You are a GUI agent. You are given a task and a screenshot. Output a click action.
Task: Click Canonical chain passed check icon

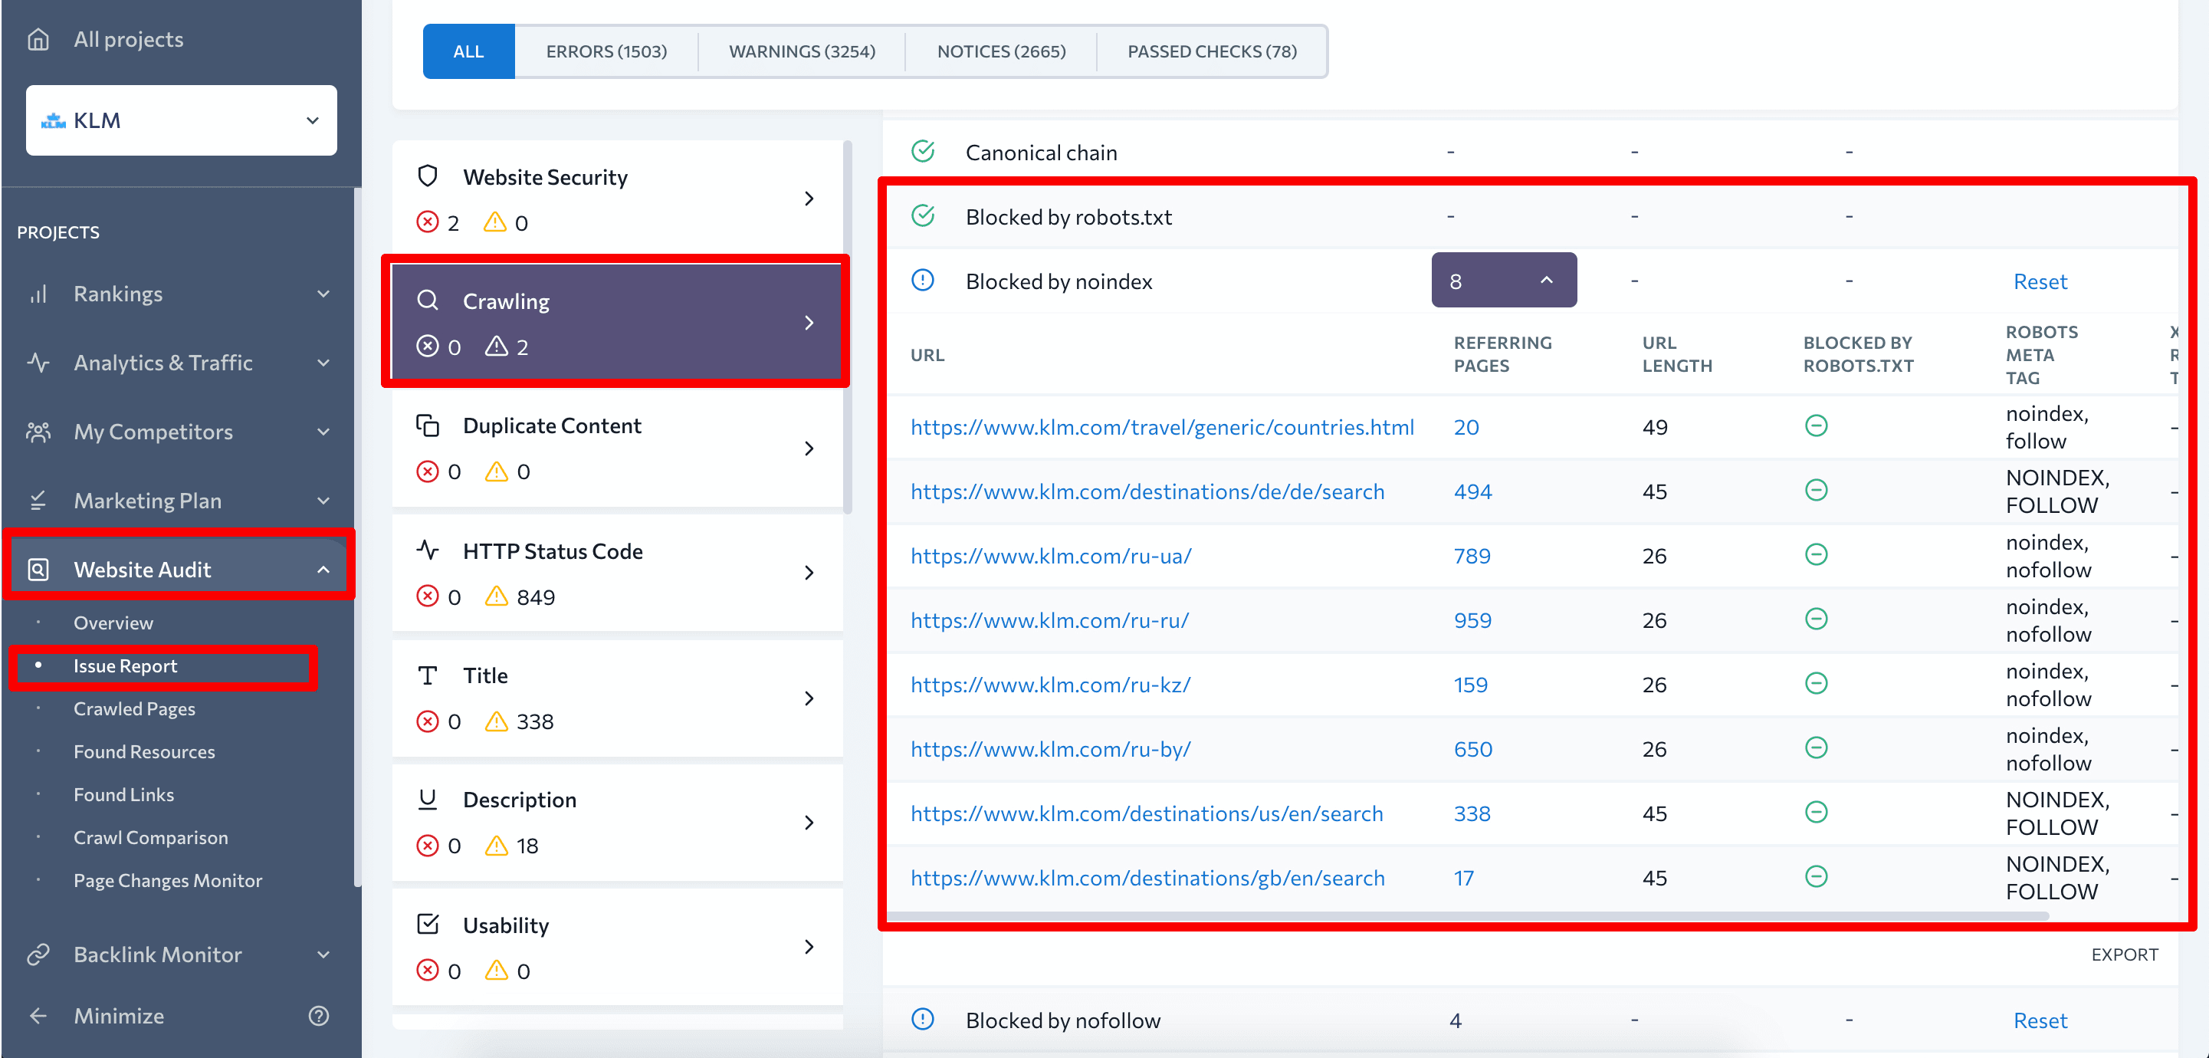point(923,152)
